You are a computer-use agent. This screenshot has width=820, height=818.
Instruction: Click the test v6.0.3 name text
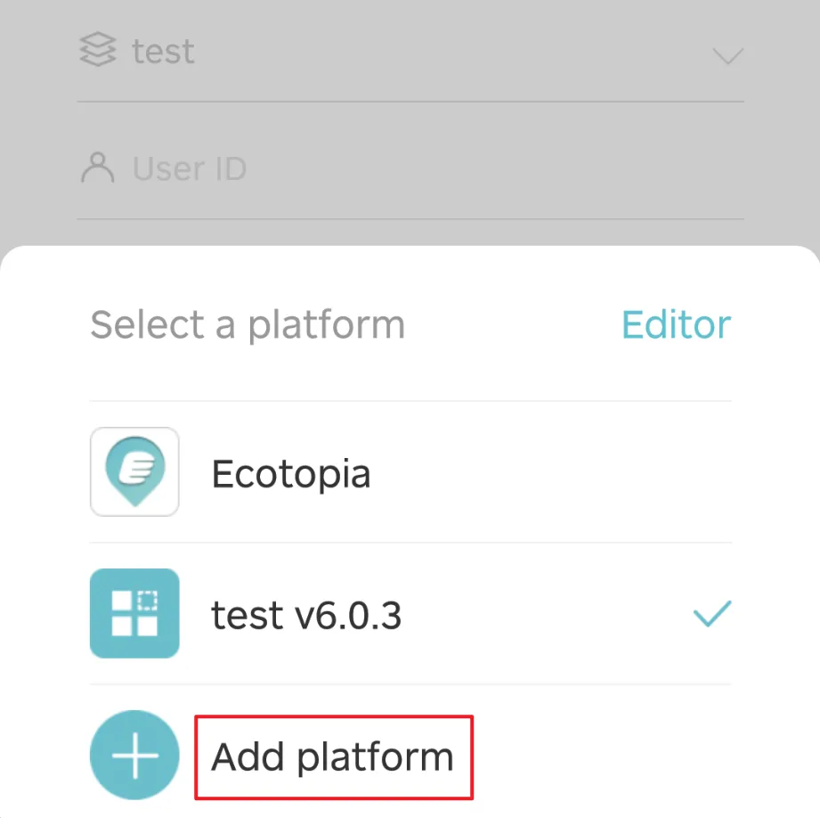tap(306, 615)
